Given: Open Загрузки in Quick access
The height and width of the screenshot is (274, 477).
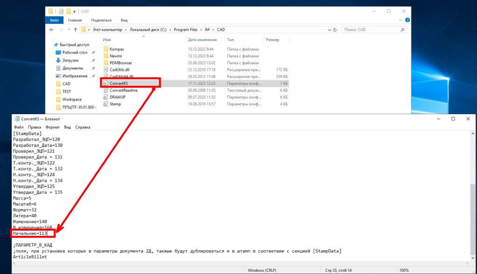Looking at the screenshot, I should coord(70,60).
